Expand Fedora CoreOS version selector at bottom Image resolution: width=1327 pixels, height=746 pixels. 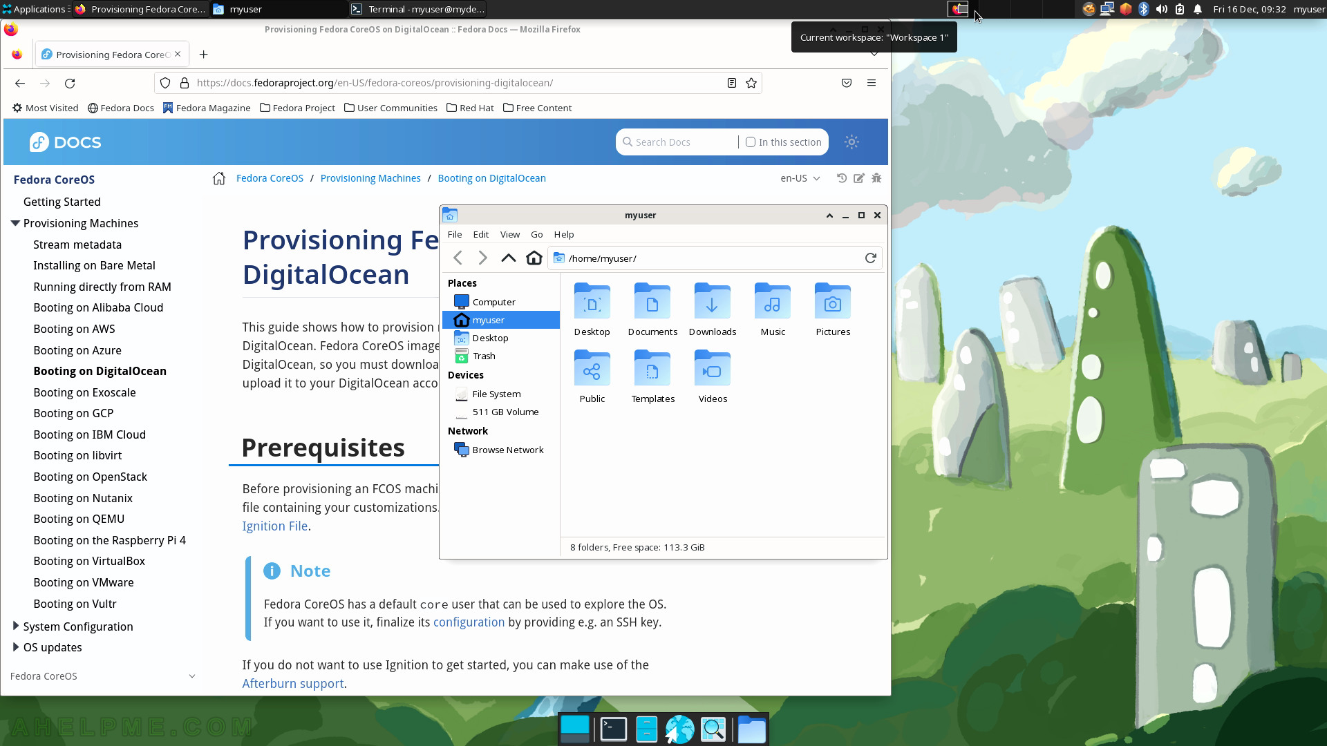103,676
